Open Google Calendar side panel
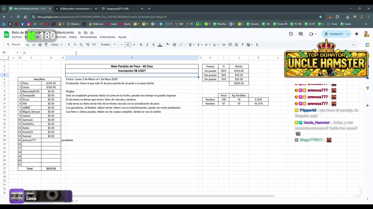 click(367, 45)
